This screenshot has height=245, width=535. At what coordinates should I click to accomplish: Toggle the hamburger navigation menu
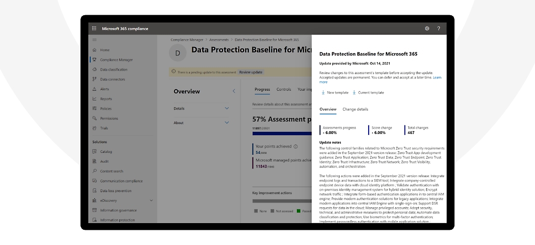[94, 40]
